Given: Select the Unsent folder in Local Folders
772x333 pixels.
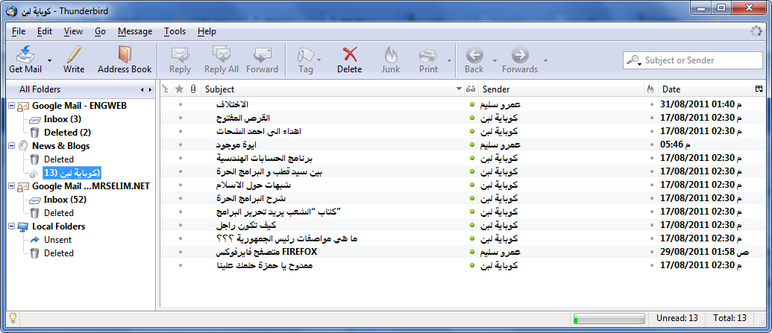Looking at the screenshot, I should coord(57,240).
